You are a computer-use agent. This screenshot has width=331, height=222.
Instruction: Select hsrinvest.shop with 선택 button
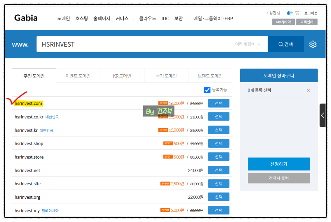tap(219, 144)
